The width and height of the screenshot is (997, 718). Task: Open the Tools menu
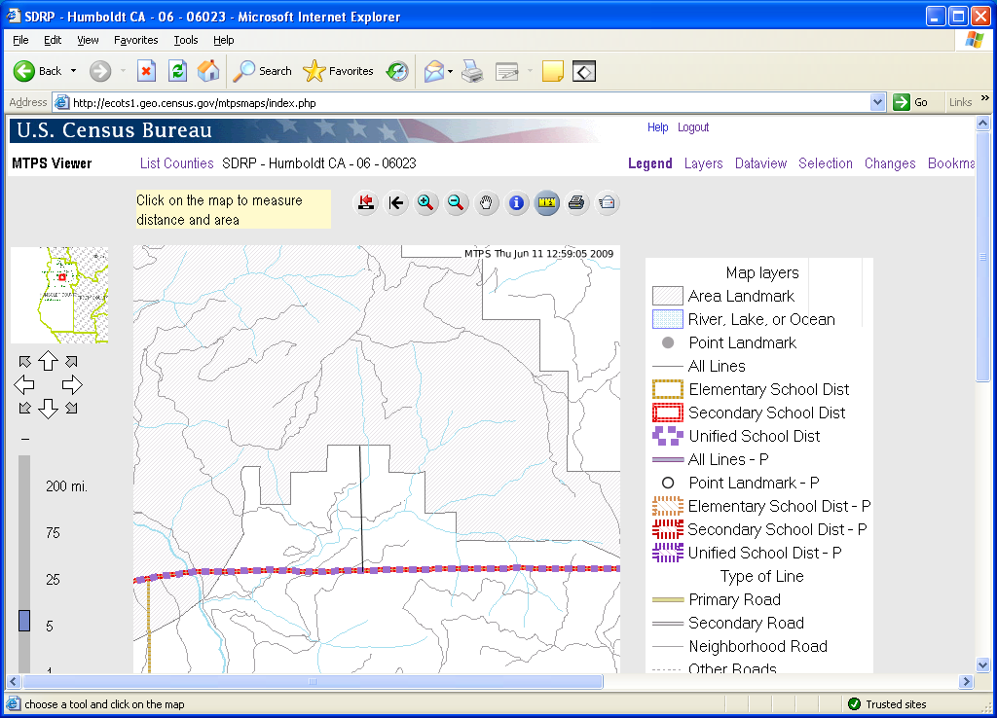186,40
